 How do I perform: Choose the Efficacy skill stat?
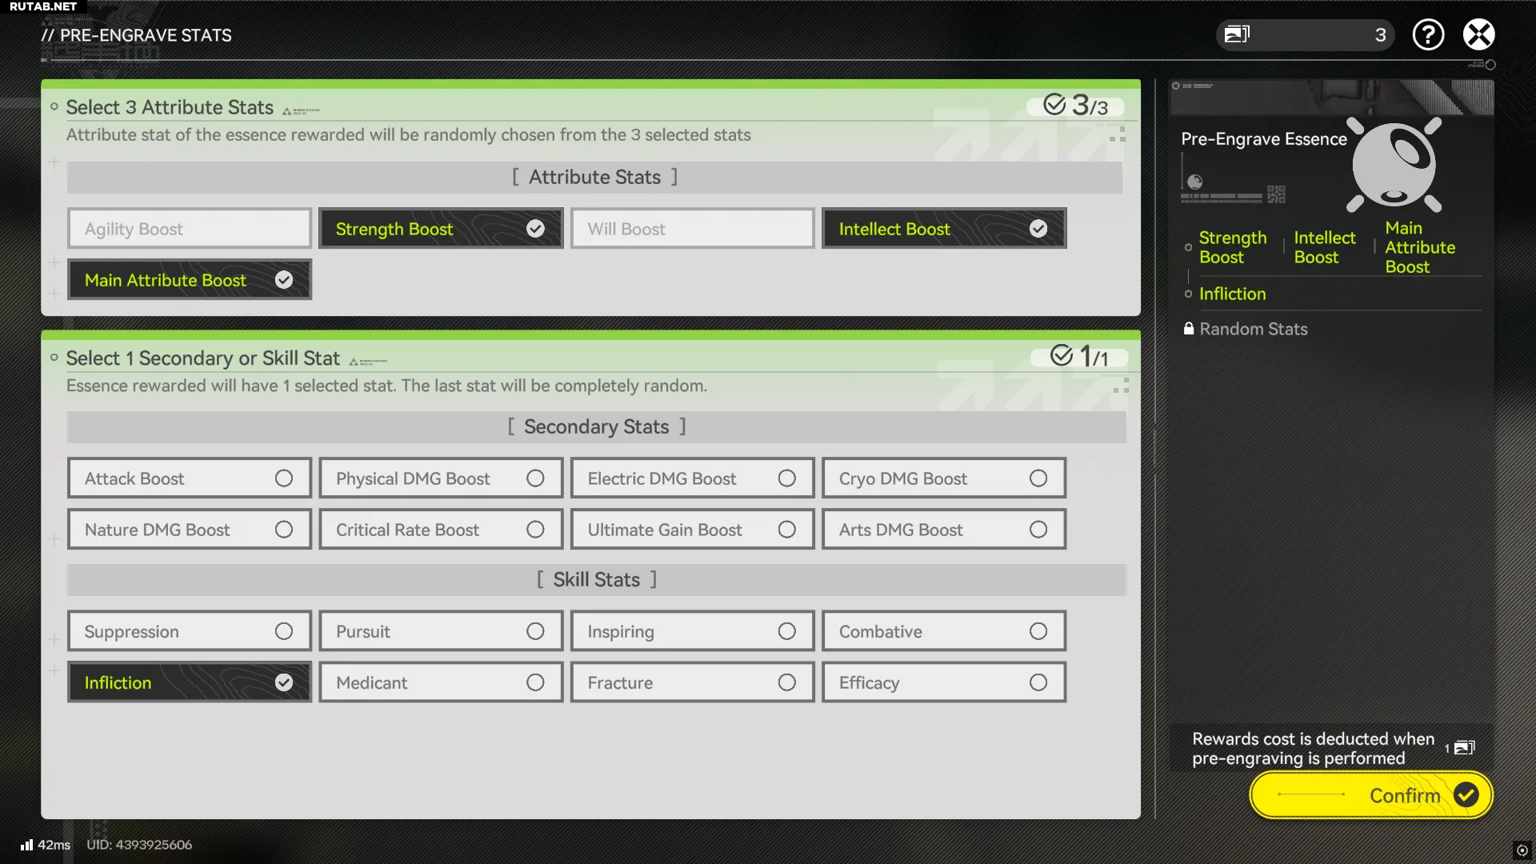tap(943, 682)
